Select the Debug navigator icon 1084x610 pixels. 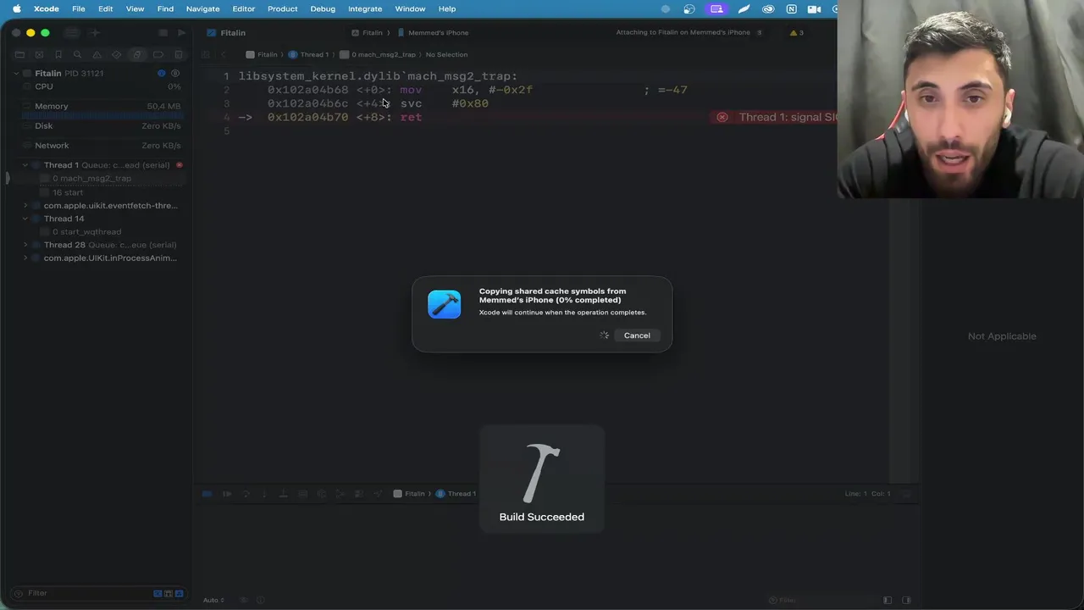pyautogui.click(x=136, y=54)
